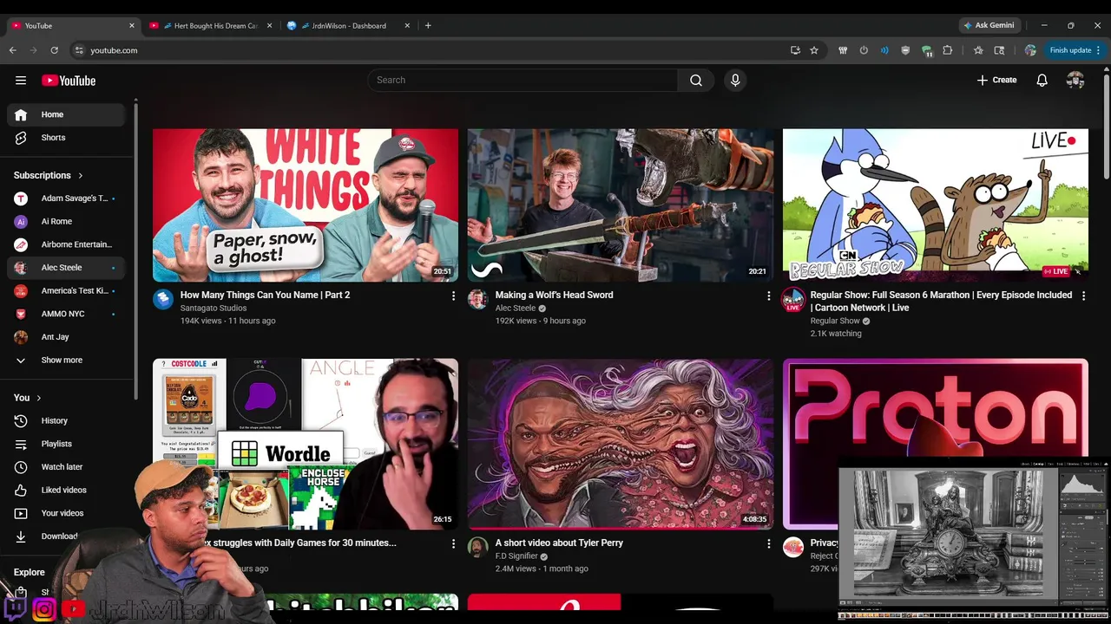Screen dimensions: 1111x624
Task: Expand the You section header
Action: 28,398
